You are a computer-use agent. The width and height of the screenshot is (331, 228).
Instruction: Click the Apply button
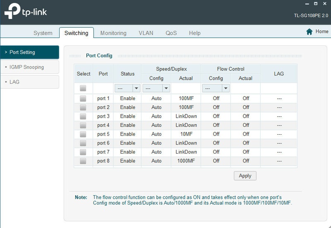tap(245, 176)
